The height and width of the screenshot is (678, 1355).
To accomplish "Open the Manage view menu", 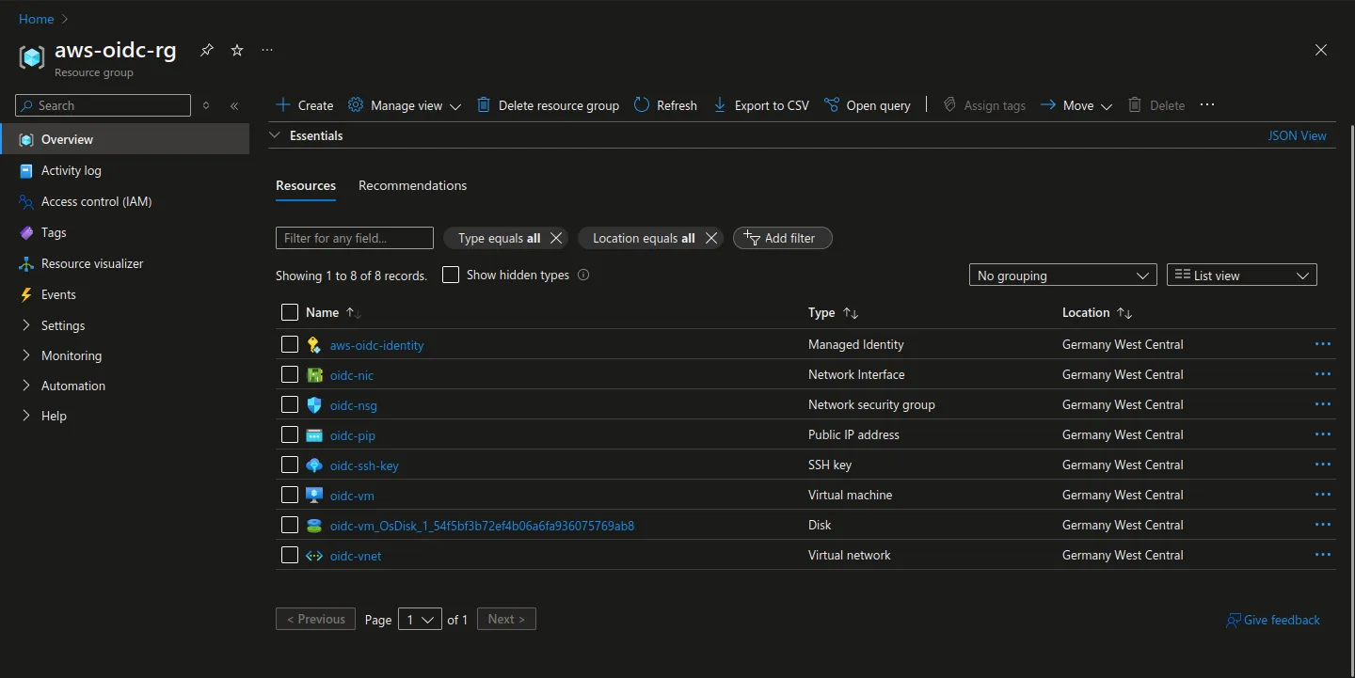I will pyautogui.click(x=405, y=105).
